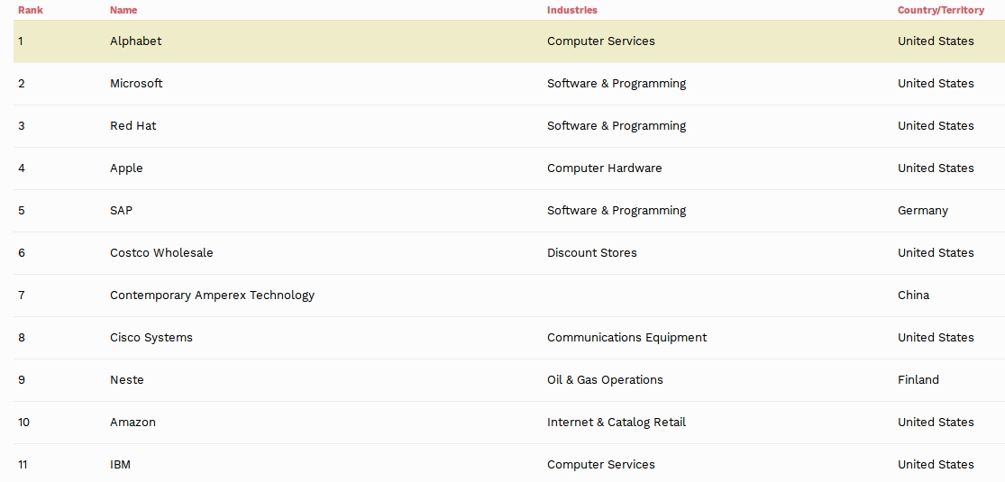Select the IBM company name

[120, 464]
